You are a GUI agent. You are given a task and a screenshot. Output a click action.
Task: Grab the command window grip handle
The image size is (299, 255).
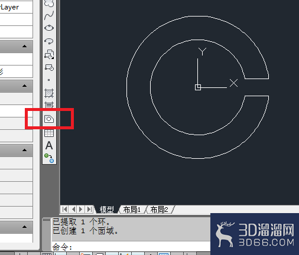point(47,220)
